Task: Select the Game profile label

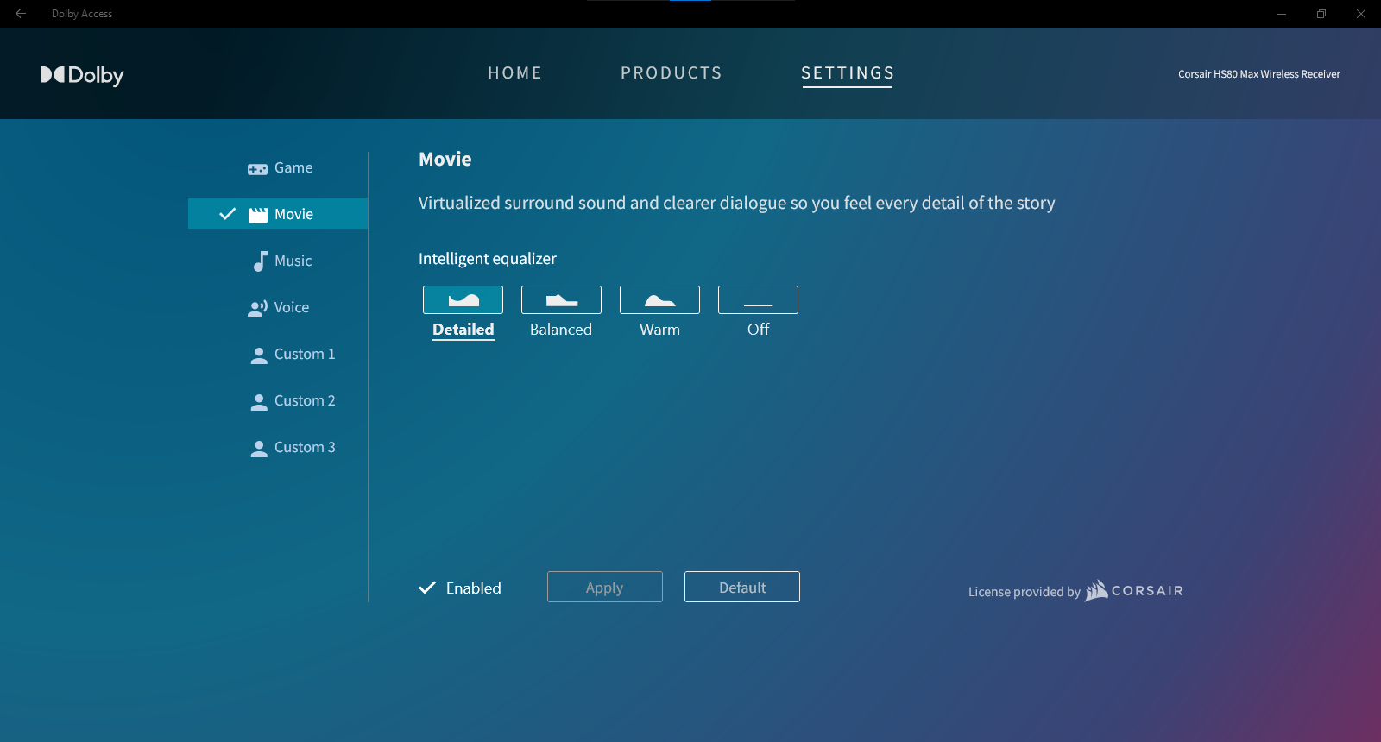Action: [293, 168]
